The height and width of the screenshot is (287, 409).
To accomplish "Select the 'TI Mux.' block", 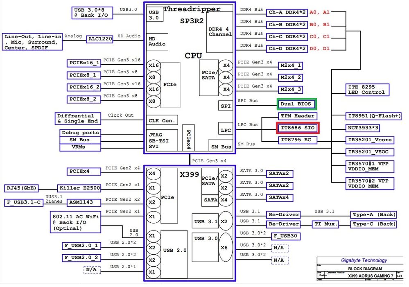I will tap(326, 224).
